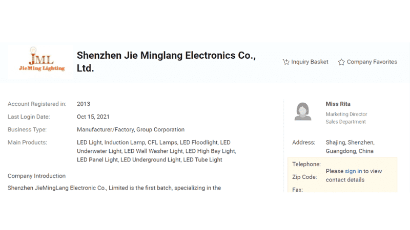
Task: Click the Telephone label
Action: coord(306,164)
